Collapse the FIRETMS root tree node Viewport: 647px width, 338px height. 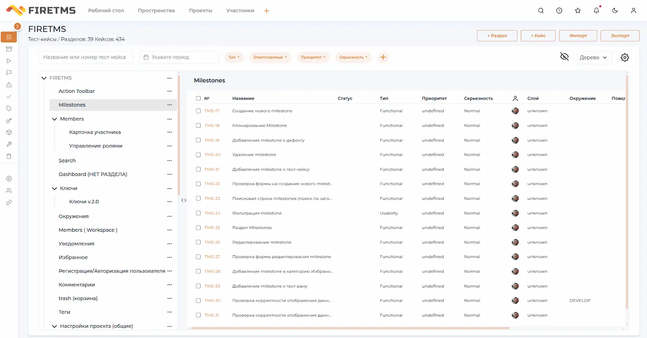pyautogui.click(x=44, y=78)
